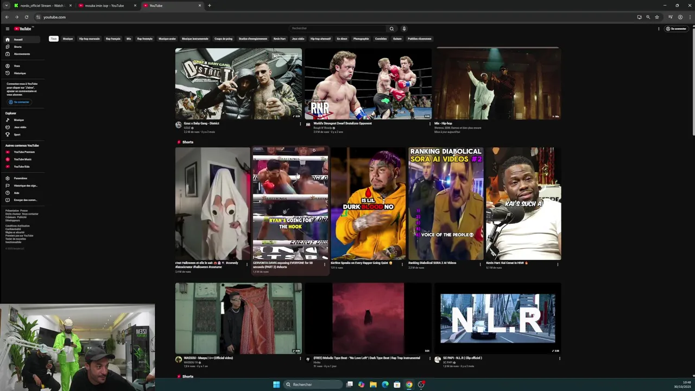
Task: Click the address bar showing youtube.com
Action: point(337,17)
